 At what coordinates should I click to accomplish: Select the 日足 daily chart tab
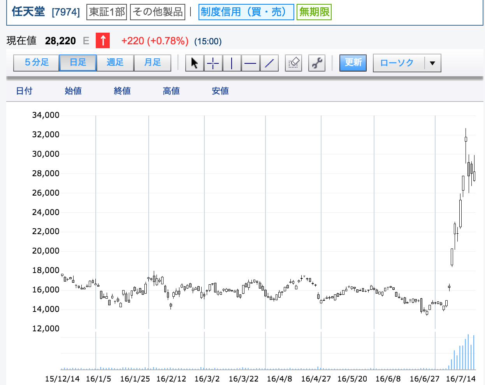pyautogui.click(x=78, y=63)
